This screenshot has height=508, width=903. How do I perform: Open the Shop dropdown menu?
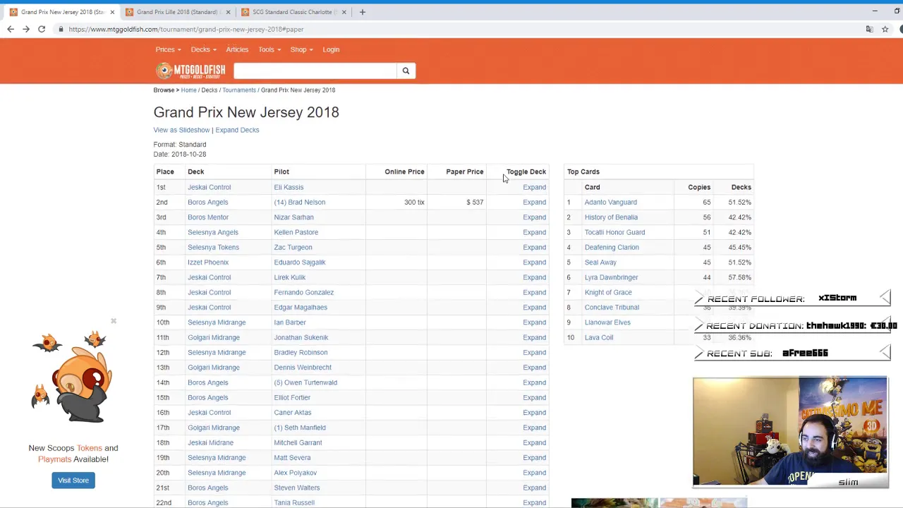point(301,49)
